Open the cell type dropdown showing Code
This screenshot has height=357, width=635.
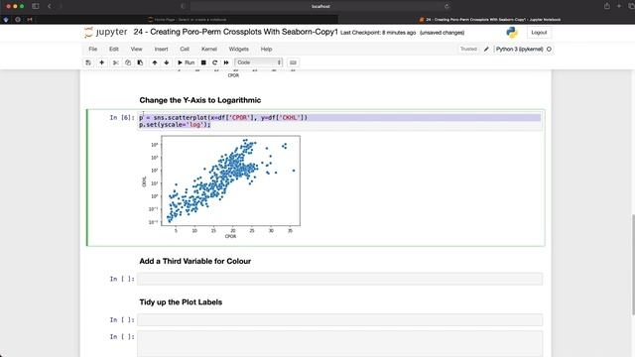(x=258, y=62)
